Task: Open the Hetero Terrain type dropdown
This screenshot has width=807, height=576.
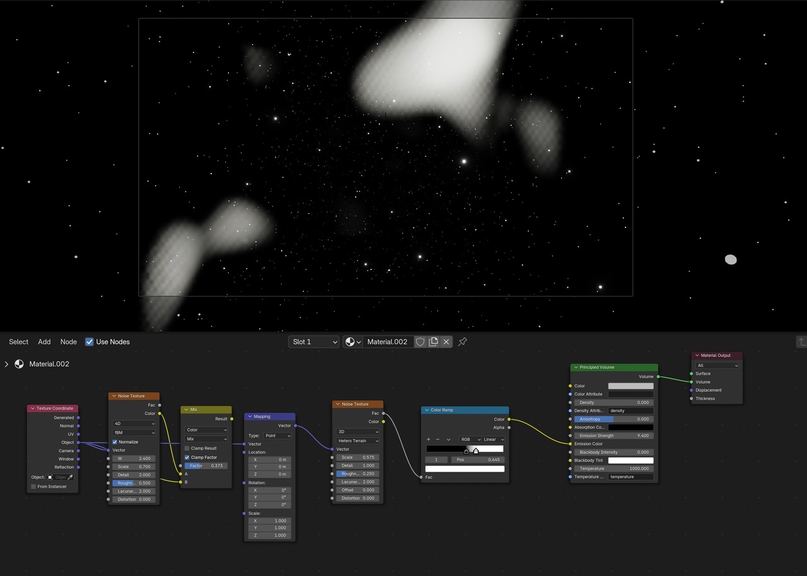Action: coord(357,441)
